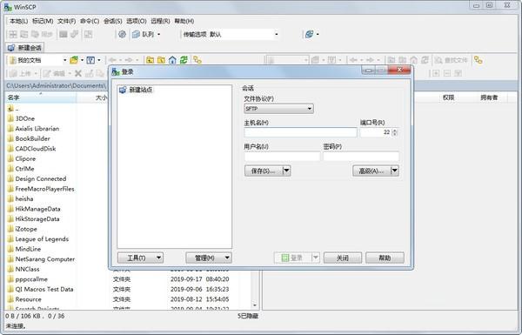The image size is (522, 335).
Task: Open the 本地(L) menu
Action: click(x=18, y=21)
